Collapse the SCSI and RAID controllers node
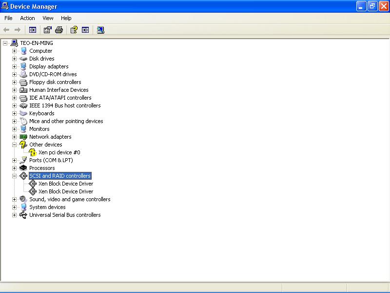Viewport: 390px width, 293px height. 14,176
